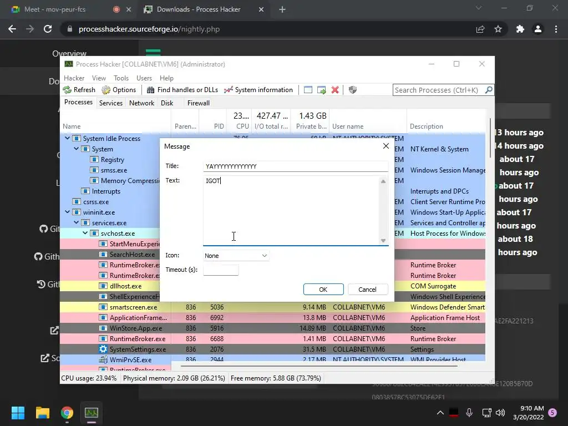
Task: Switch to the Services tab
Action: (x=111, y=103)
